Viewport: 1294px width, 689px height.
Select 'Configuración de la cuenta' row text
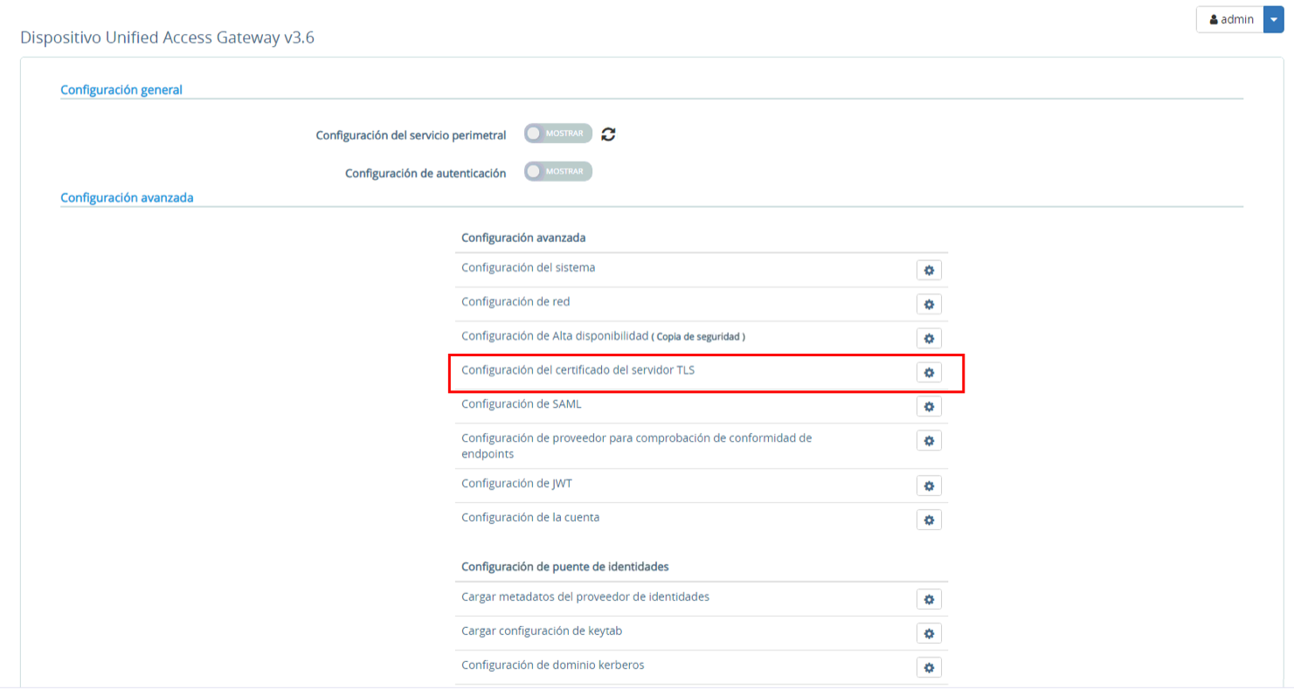[530, 517]
